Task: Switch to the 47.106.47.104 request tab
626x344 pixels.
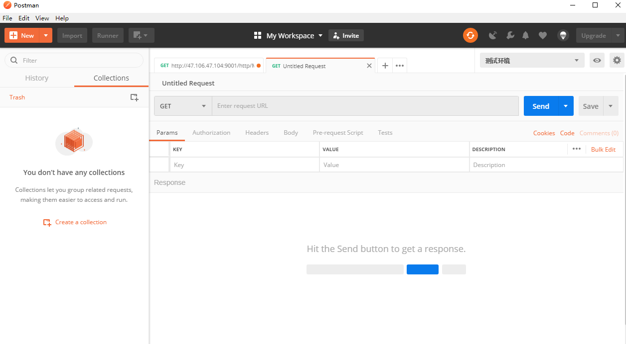Action: 209,66
